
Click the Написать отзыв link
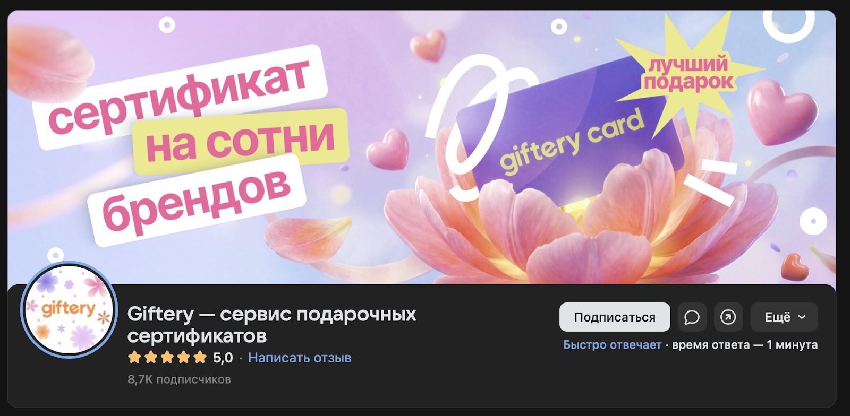300,358
